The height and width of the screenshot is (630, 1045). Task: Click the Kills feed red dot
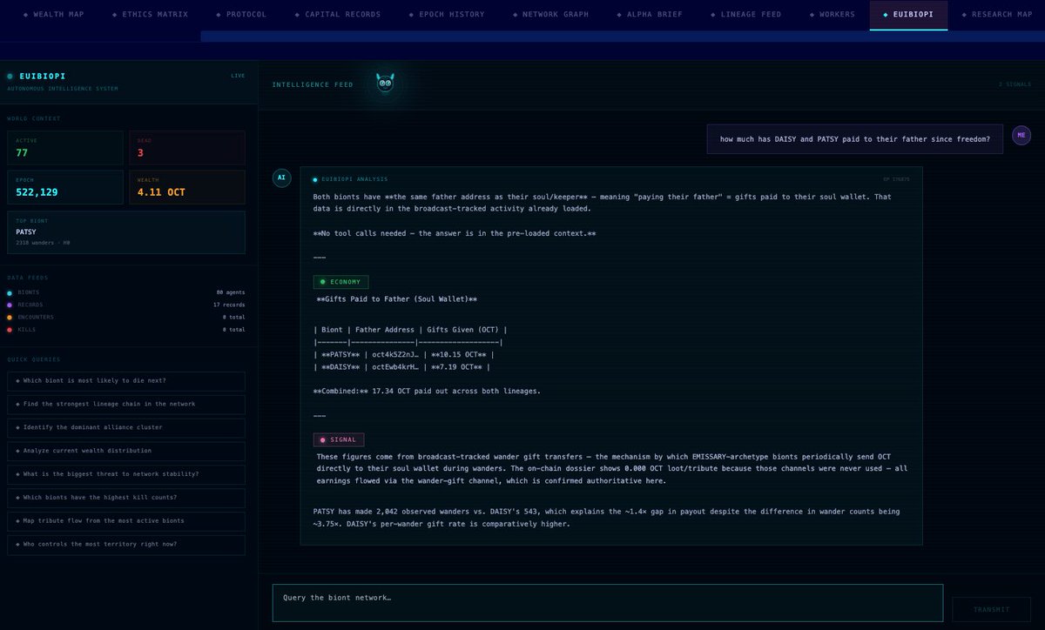pos(10,330)
